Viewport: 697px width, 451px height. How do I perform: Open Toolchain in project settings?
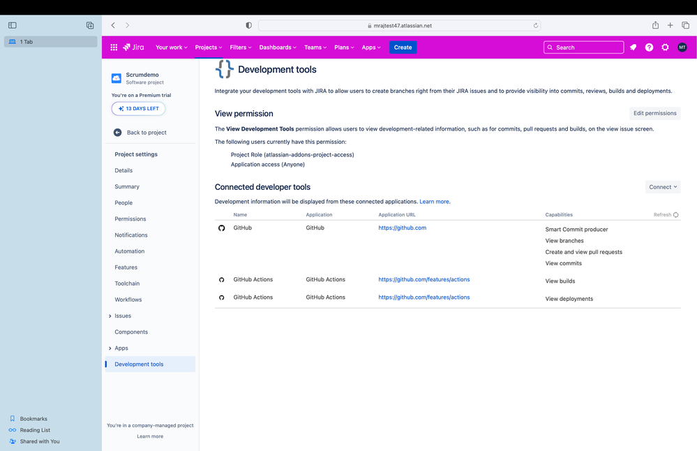click(127, 283)
